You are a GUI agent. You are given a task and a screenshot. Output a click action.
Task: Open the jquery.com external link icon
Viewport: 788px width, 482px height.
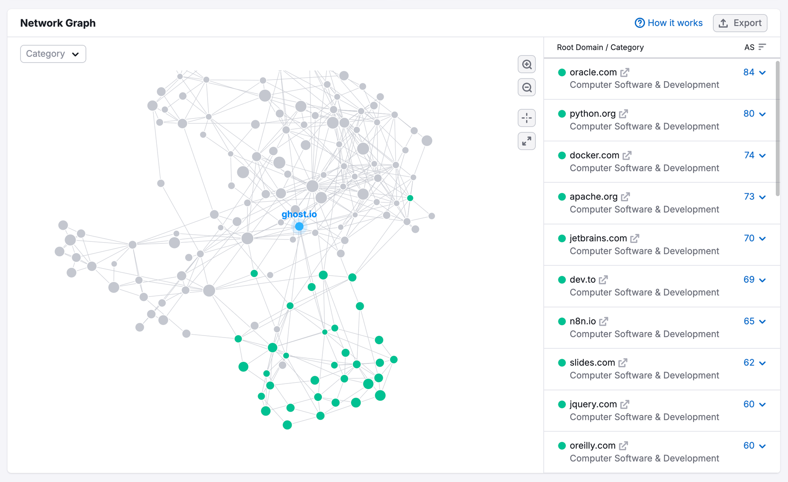tap(624, 404)
